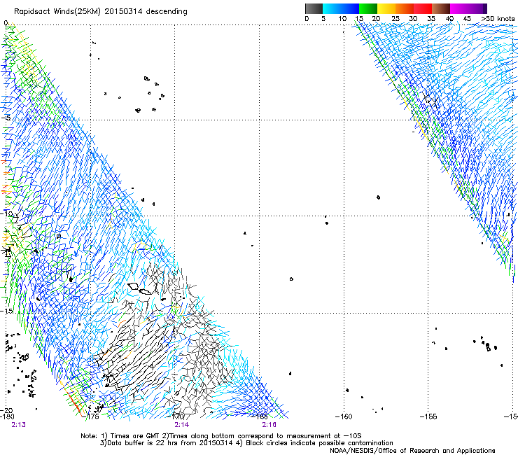
Task: Click the -155 longitude axis label
Action: click(428, 416)
